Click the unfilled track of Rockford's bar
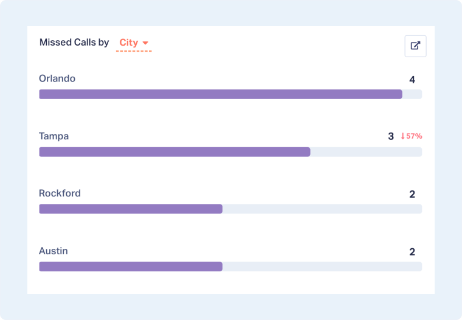462x320 pixels. [x=322, y=209]
